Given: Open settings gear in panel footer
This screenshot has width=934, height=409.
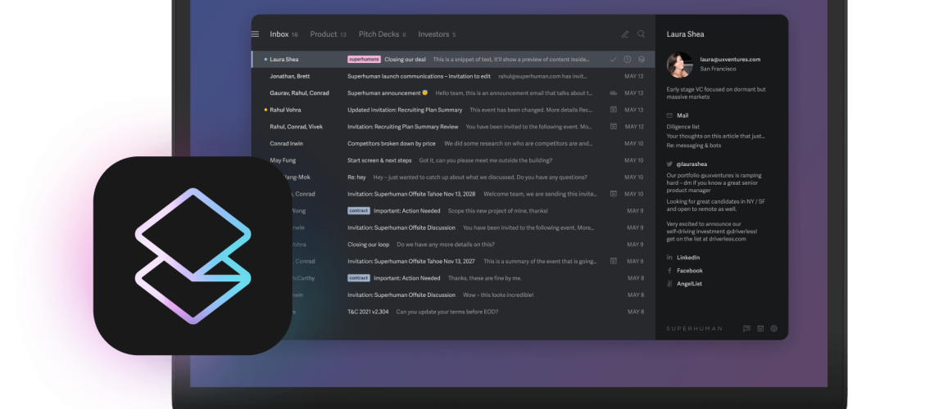Looking at the screenshot, I should coord(773,329).
